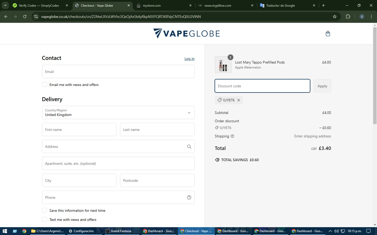Click the site information icon in address bar
377x235 pixels.
tap(36, 17)
